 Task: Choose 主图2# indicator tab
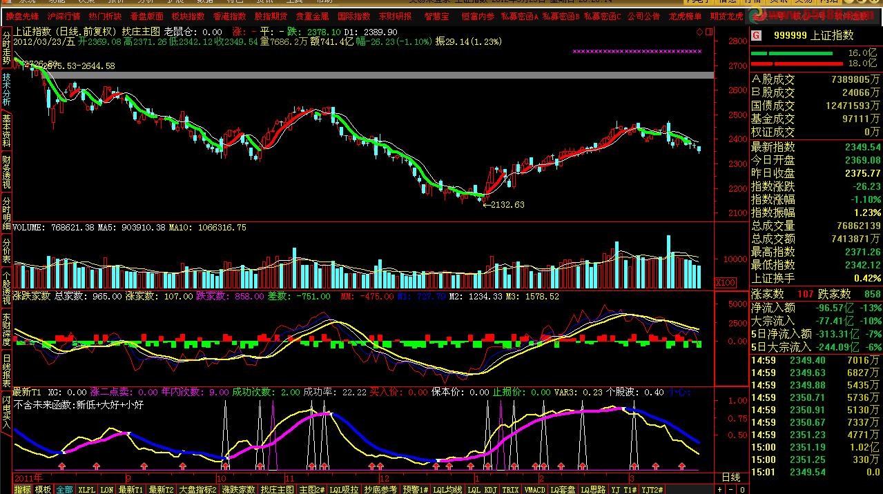click(312, 489)
